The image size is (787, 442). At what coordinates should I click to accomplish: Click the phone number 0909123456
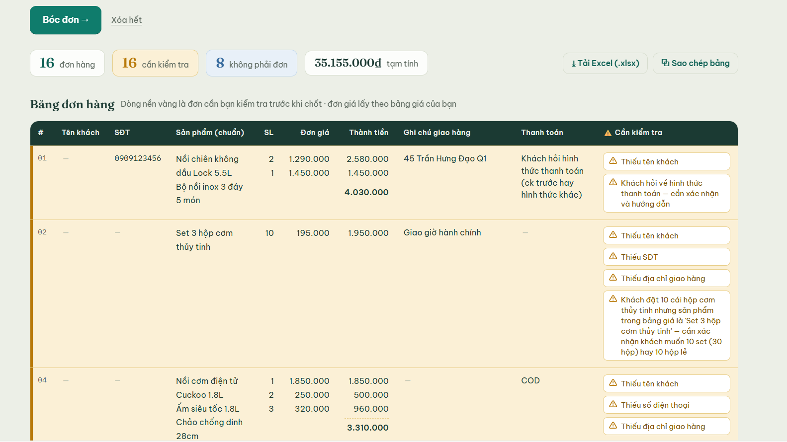tap(138, 158)
